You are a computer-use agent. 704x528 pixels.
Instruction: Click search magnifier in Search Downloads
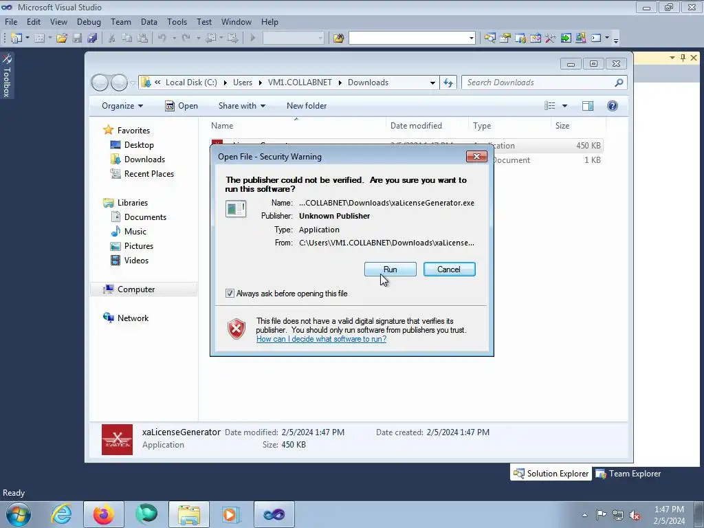619,82
